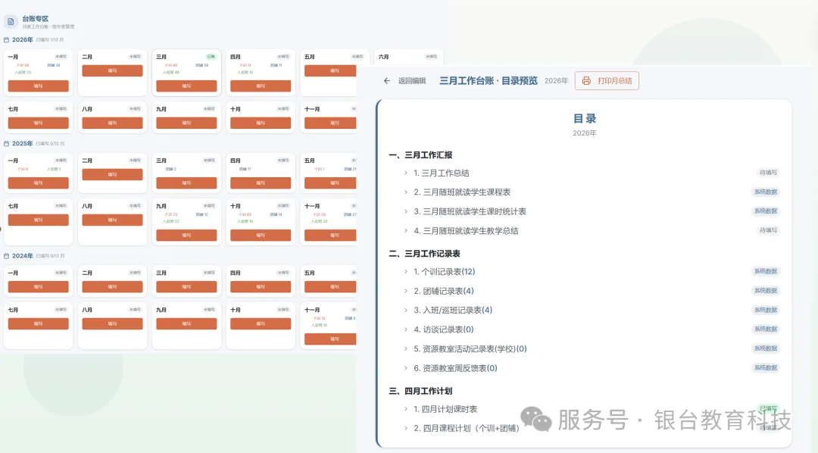Click the calendar icon beside 2026年

click(x=6, y=39)
